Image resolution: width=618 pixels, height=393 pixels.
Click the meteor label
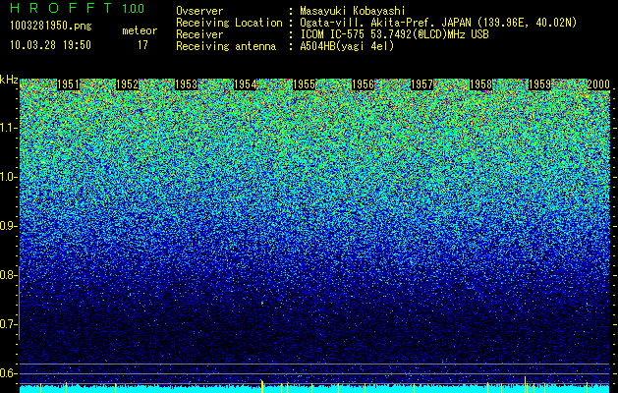pyautogui.click(x=140, y=30)
